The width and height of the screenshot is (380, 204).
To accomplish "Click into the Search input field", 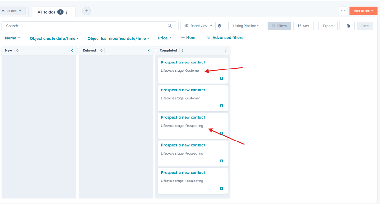I will [85, 26].
